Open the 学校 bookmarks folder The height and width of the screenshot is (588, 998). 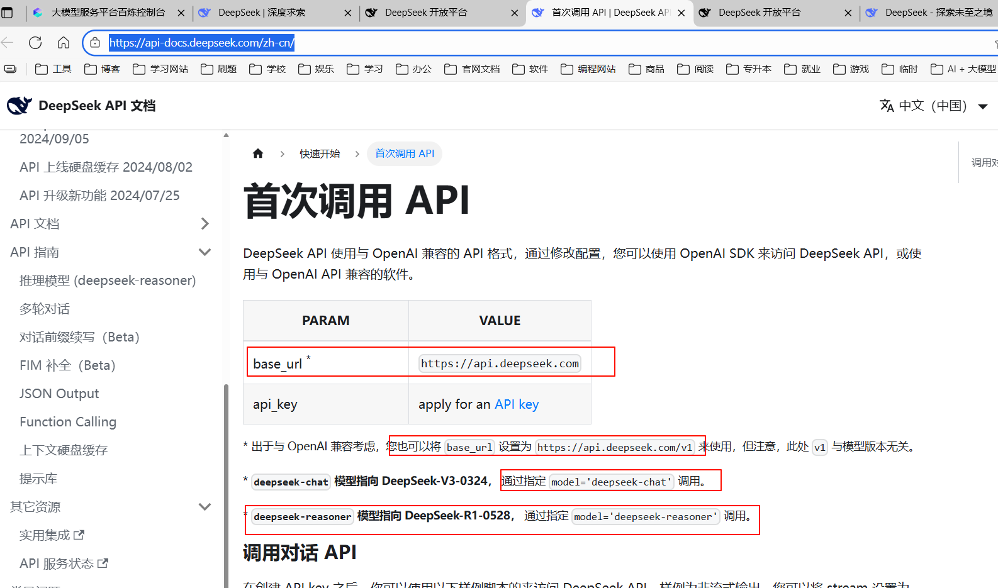[x=267, y=69]
